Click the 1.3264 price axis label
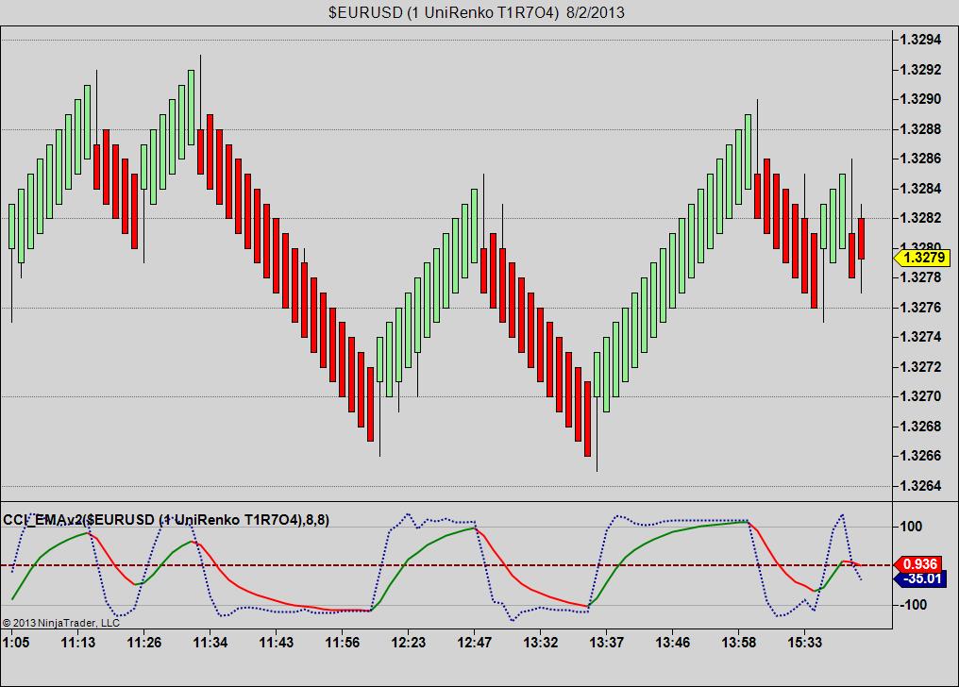 (x=920, y=486)
